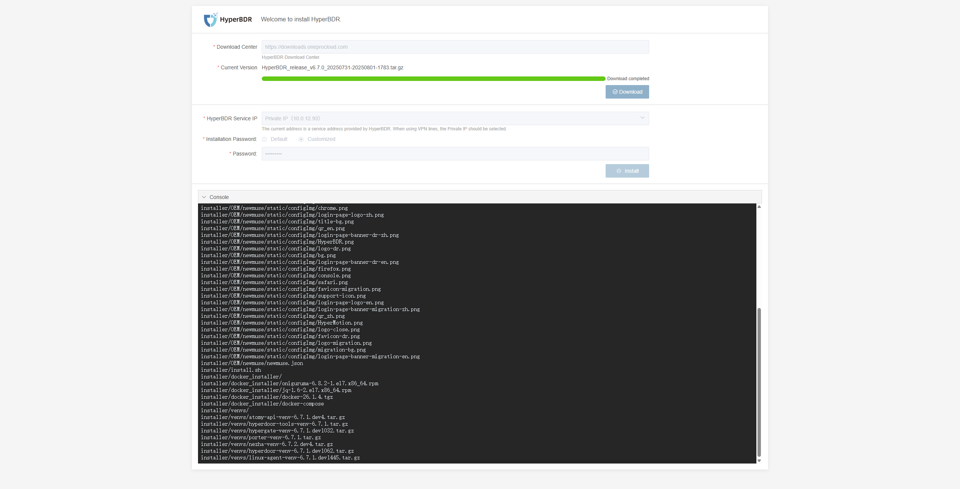960x489 pixels.
Task: Click the check icon on Download button
Action: [615, 92]
